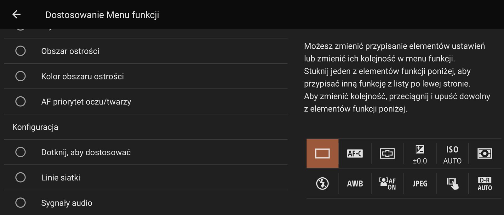Choose the Sygnały audio option
The height and width of the screenshot is (215, 504).
click(146, 203)
